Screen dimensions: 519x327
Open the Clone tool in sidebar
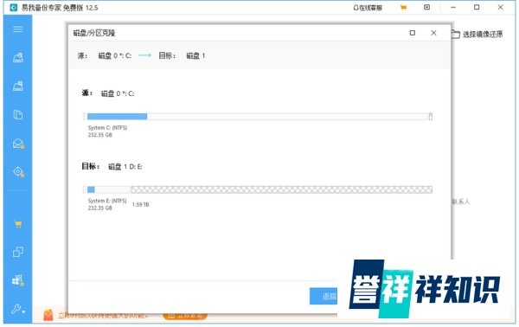point(18,253)
